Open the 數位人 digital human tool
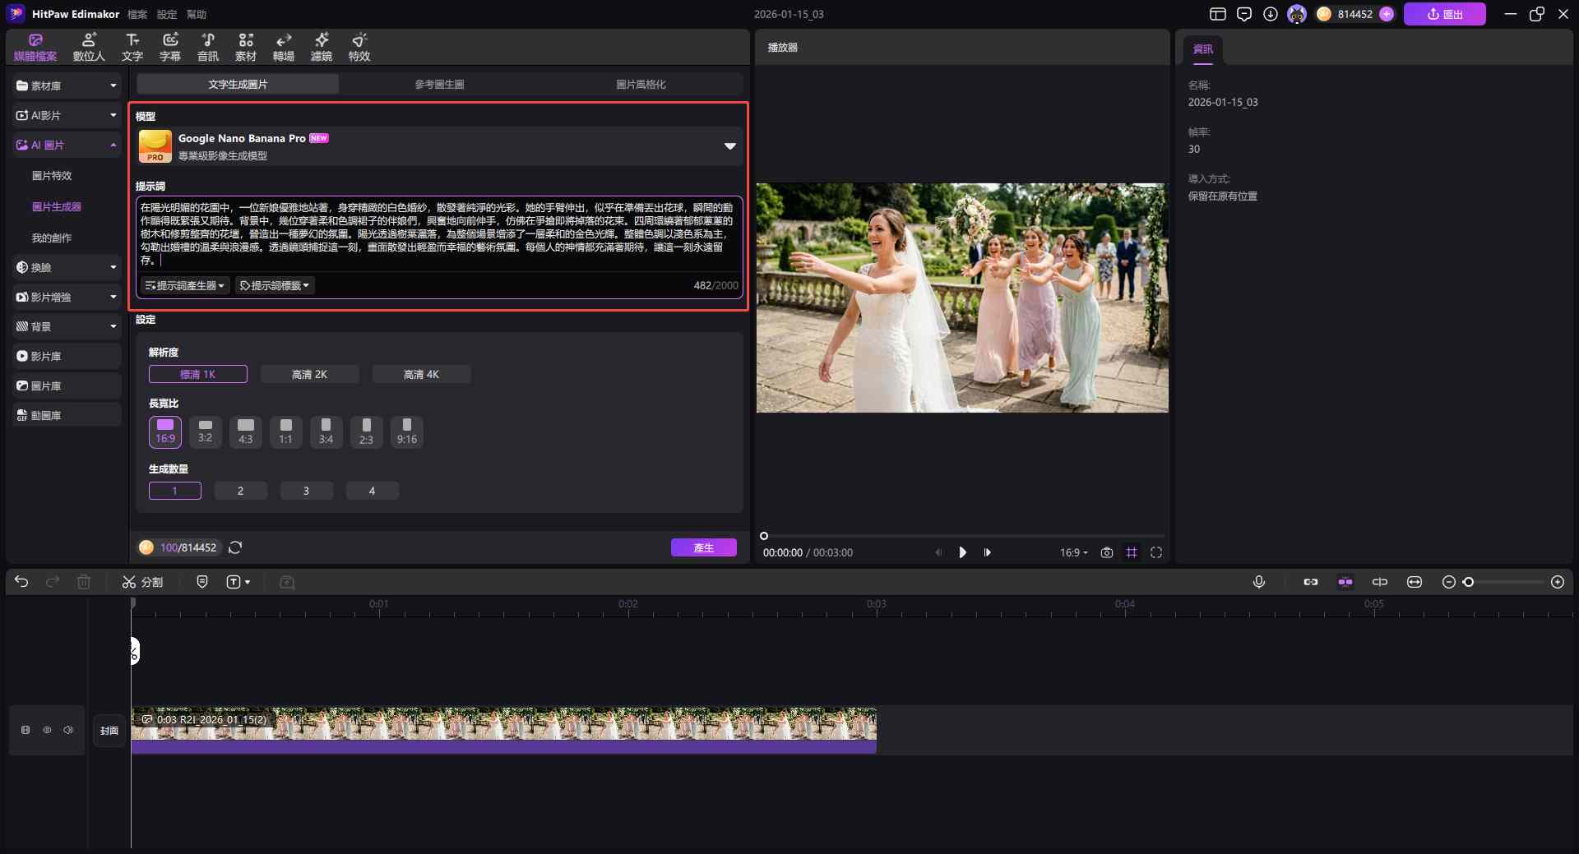This screenshot has width=1579, height=854. [89, 47]
